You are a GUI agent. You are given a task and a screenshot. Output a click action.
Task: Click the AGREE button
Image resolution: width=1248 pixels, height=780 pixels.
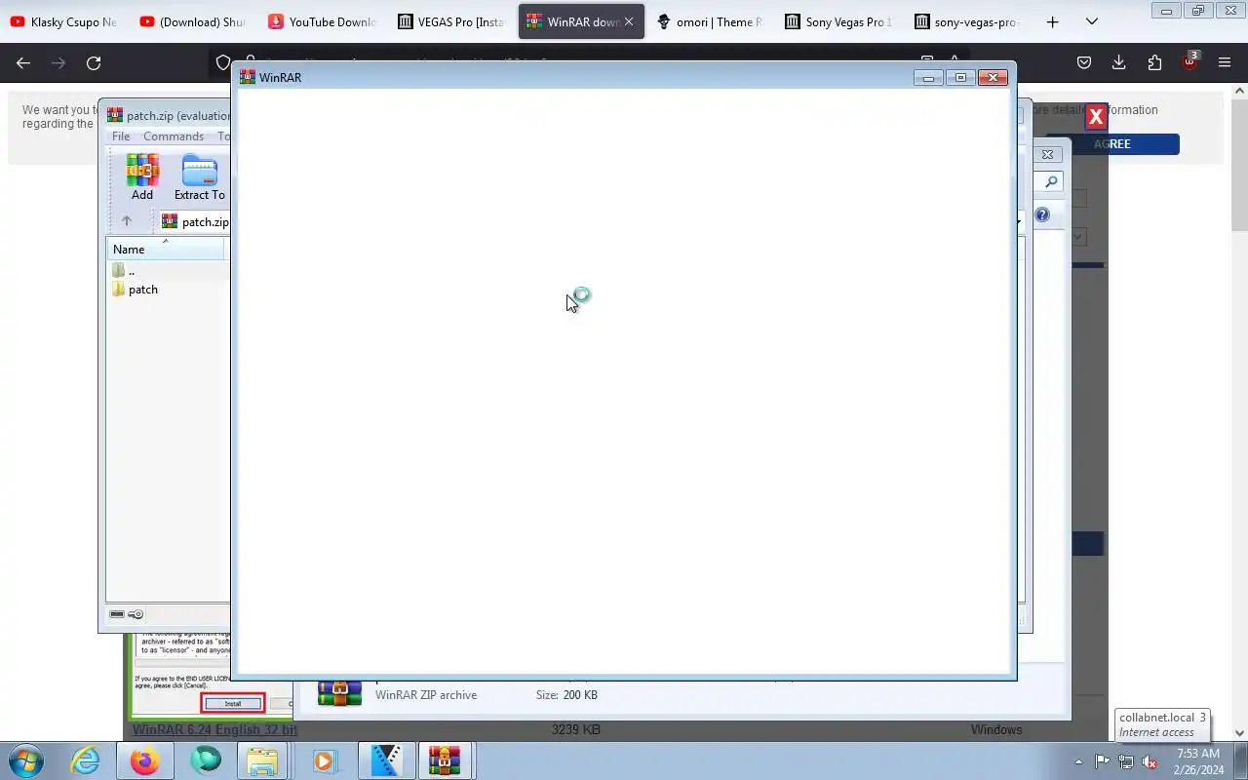coord(1112,144)
